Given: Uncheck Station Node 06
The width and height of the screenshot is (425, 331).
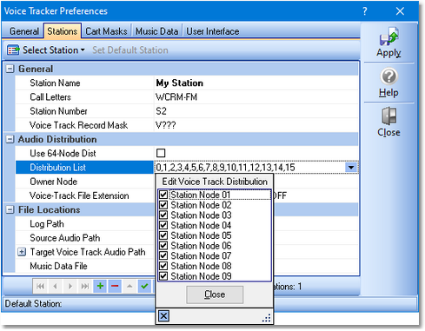Looking at the screenshot, I should 163,245.
